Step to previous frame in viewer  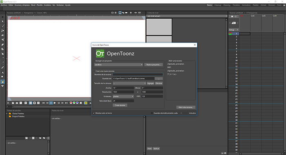pyautogui.click(x=47, y=103)
